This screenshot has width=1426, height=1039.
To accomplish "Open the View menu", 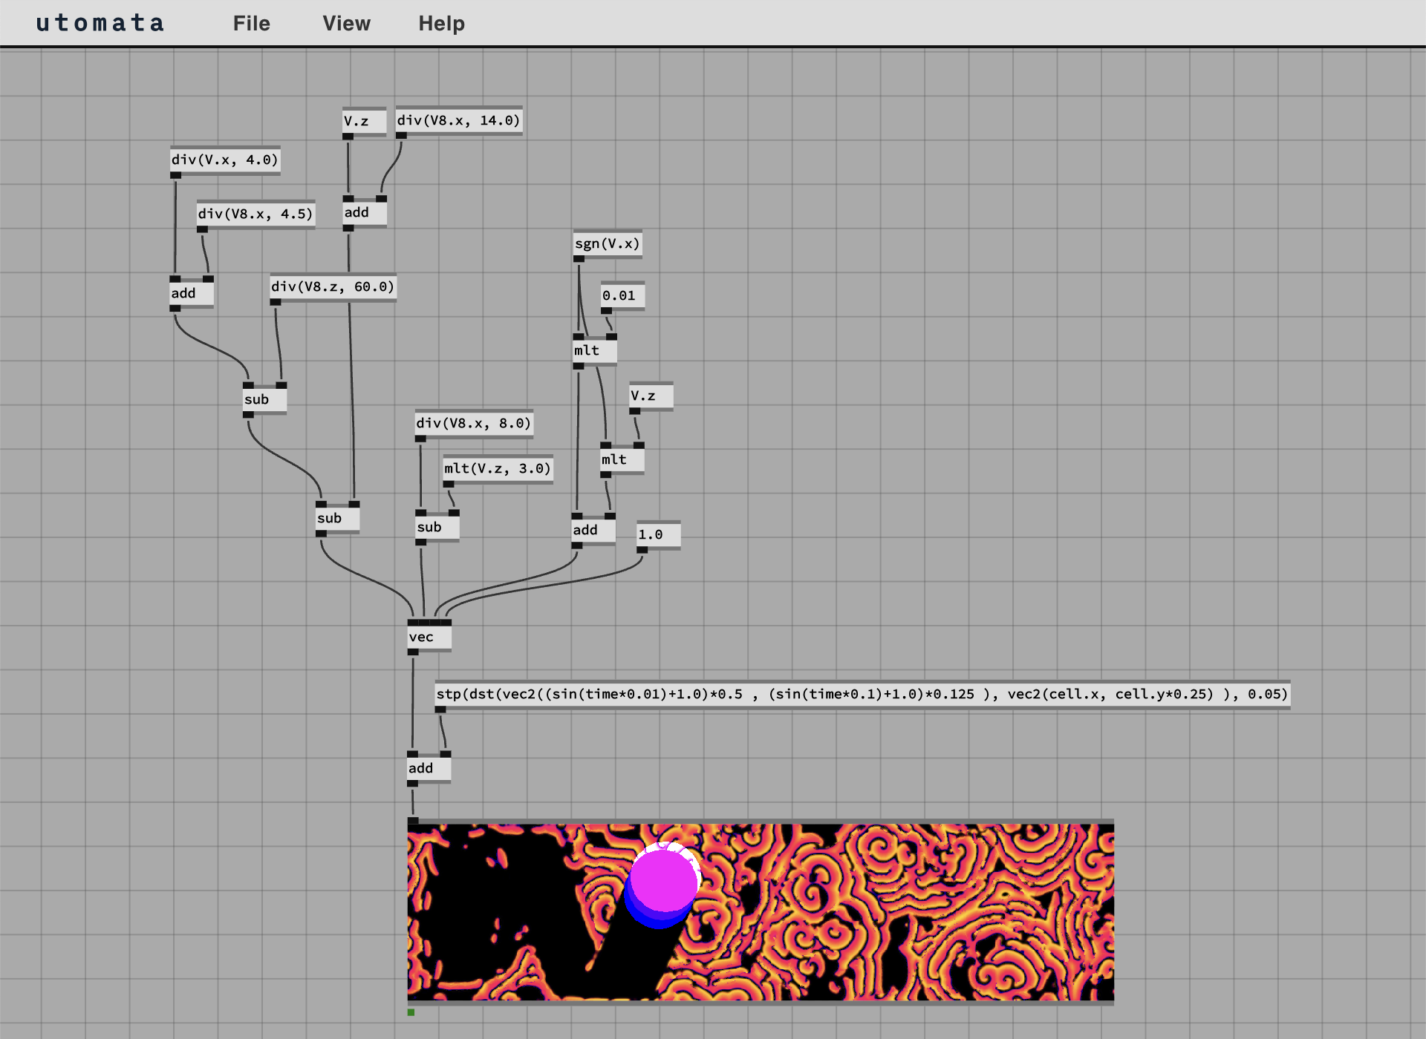I will [x=346, y=24].
